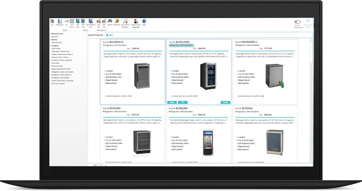Click highlighted 'Refrigerator, Merchandiser' on BCA3115S3S

(181, 45)
